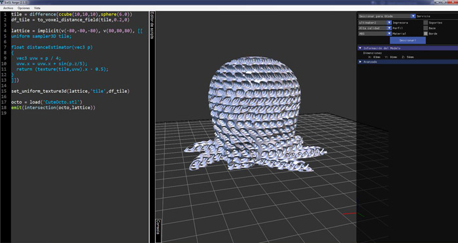
Task: Click code line 'emit(intersection(octo,lattice))'
Action: (53, 108)
